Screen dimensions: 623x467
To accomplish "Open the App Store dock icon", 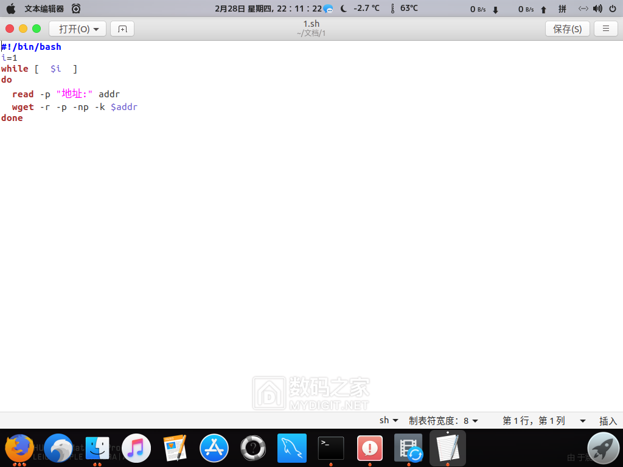I will pyautogui.click(x=214, y=449).
